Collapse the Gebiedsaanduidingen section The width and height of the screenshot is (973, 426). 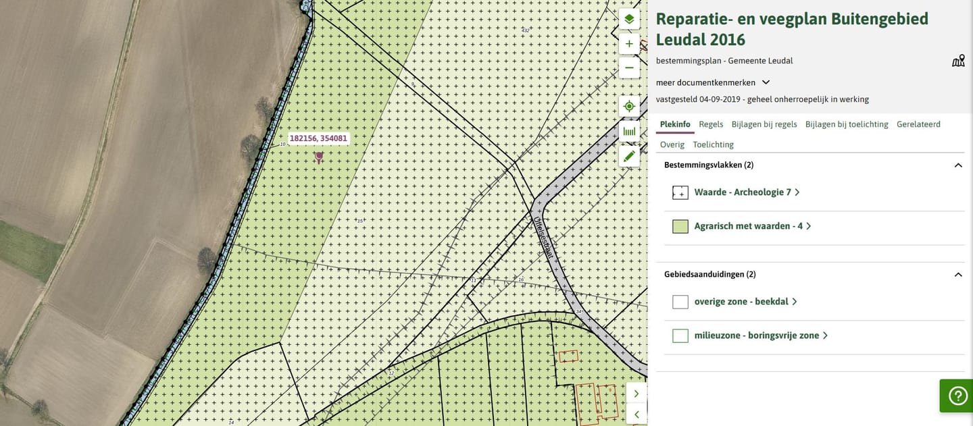point(957,275)
